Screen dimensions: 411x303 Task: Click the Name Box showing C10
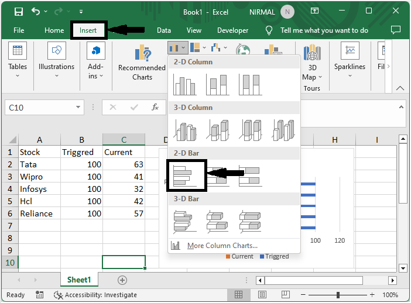coord(39,108)
